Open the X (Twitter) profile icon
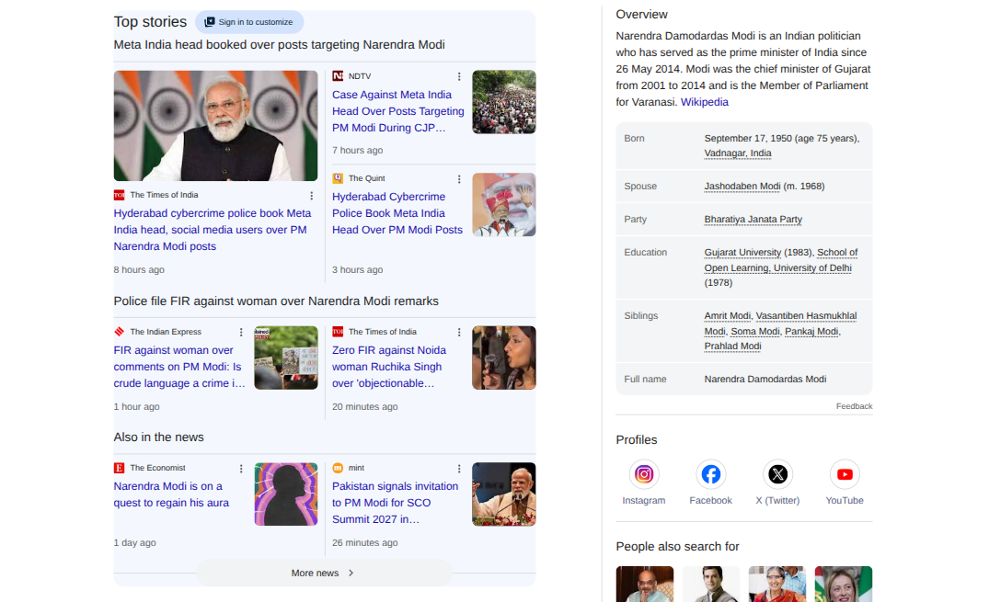 point(777,474)
